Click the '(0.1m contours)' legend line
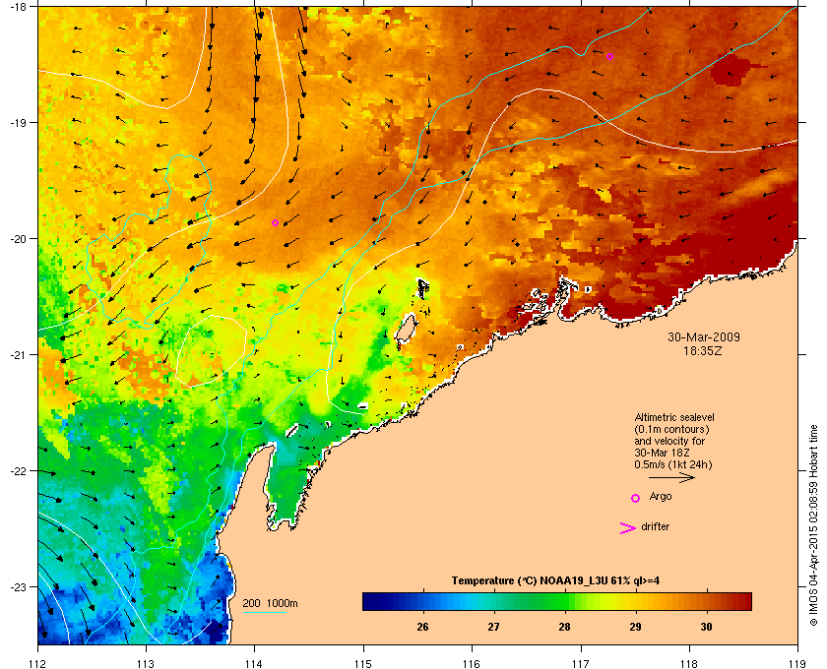 click(x=671, y=429)
